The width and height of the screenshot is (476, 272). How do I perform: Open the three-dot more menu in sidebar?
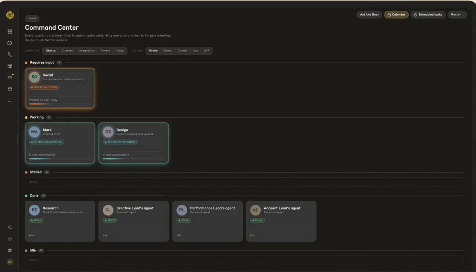(10, 101)
